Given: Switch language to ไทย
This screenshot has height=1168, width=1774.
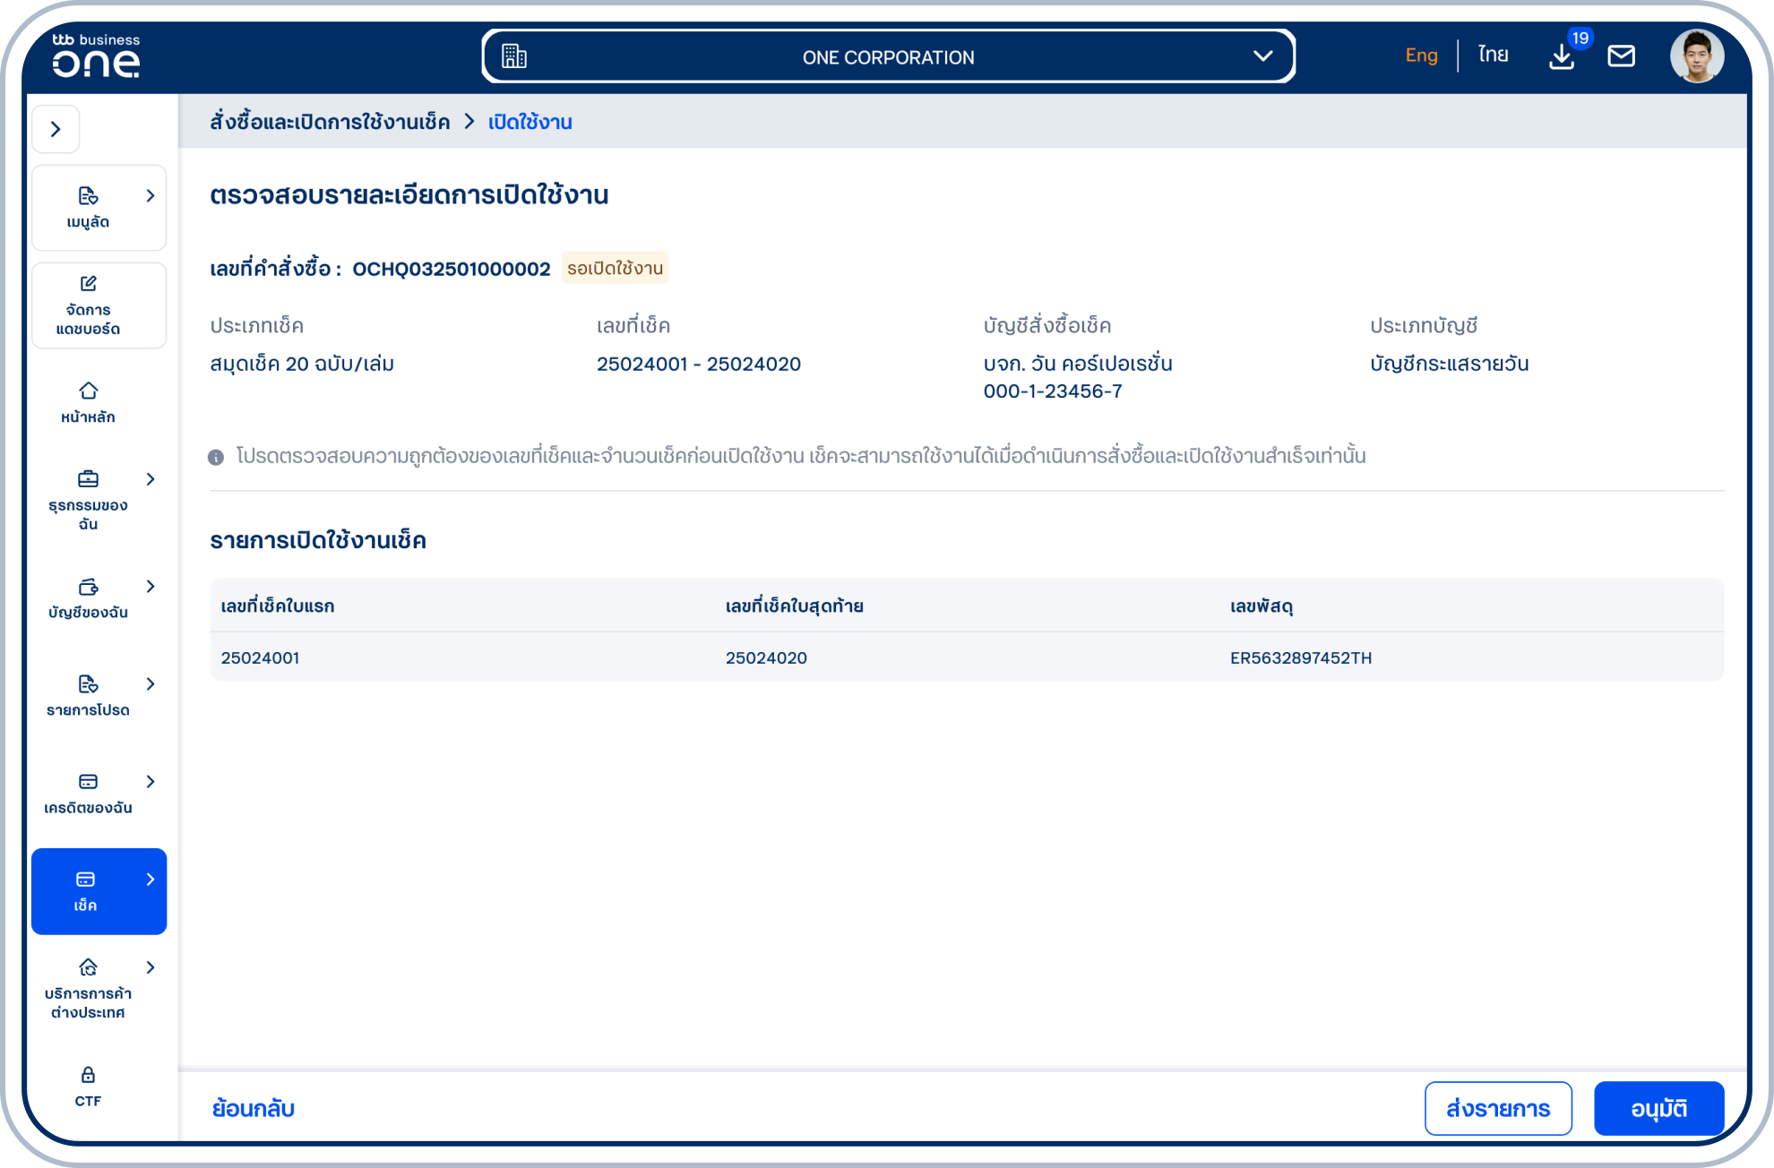Looking at the screenshot, I should pos(1494,56).
